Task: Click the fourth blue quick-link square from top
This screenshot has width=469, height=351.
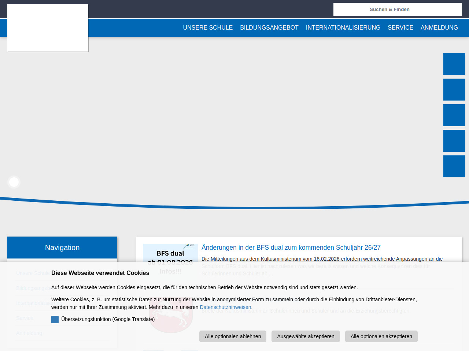Action: point(454,141)
